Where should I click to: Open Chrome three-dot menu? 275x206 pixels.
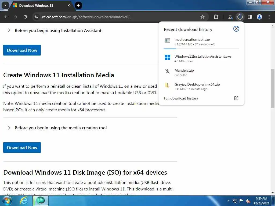(269, 17)
